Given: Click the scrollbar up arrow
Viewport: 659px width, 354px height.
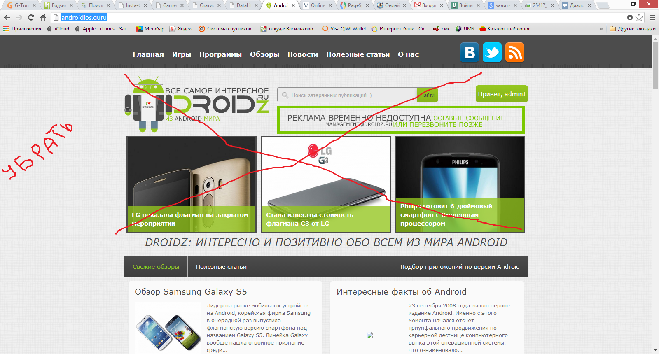Looking at the screenshot, I should click(655, 38).
